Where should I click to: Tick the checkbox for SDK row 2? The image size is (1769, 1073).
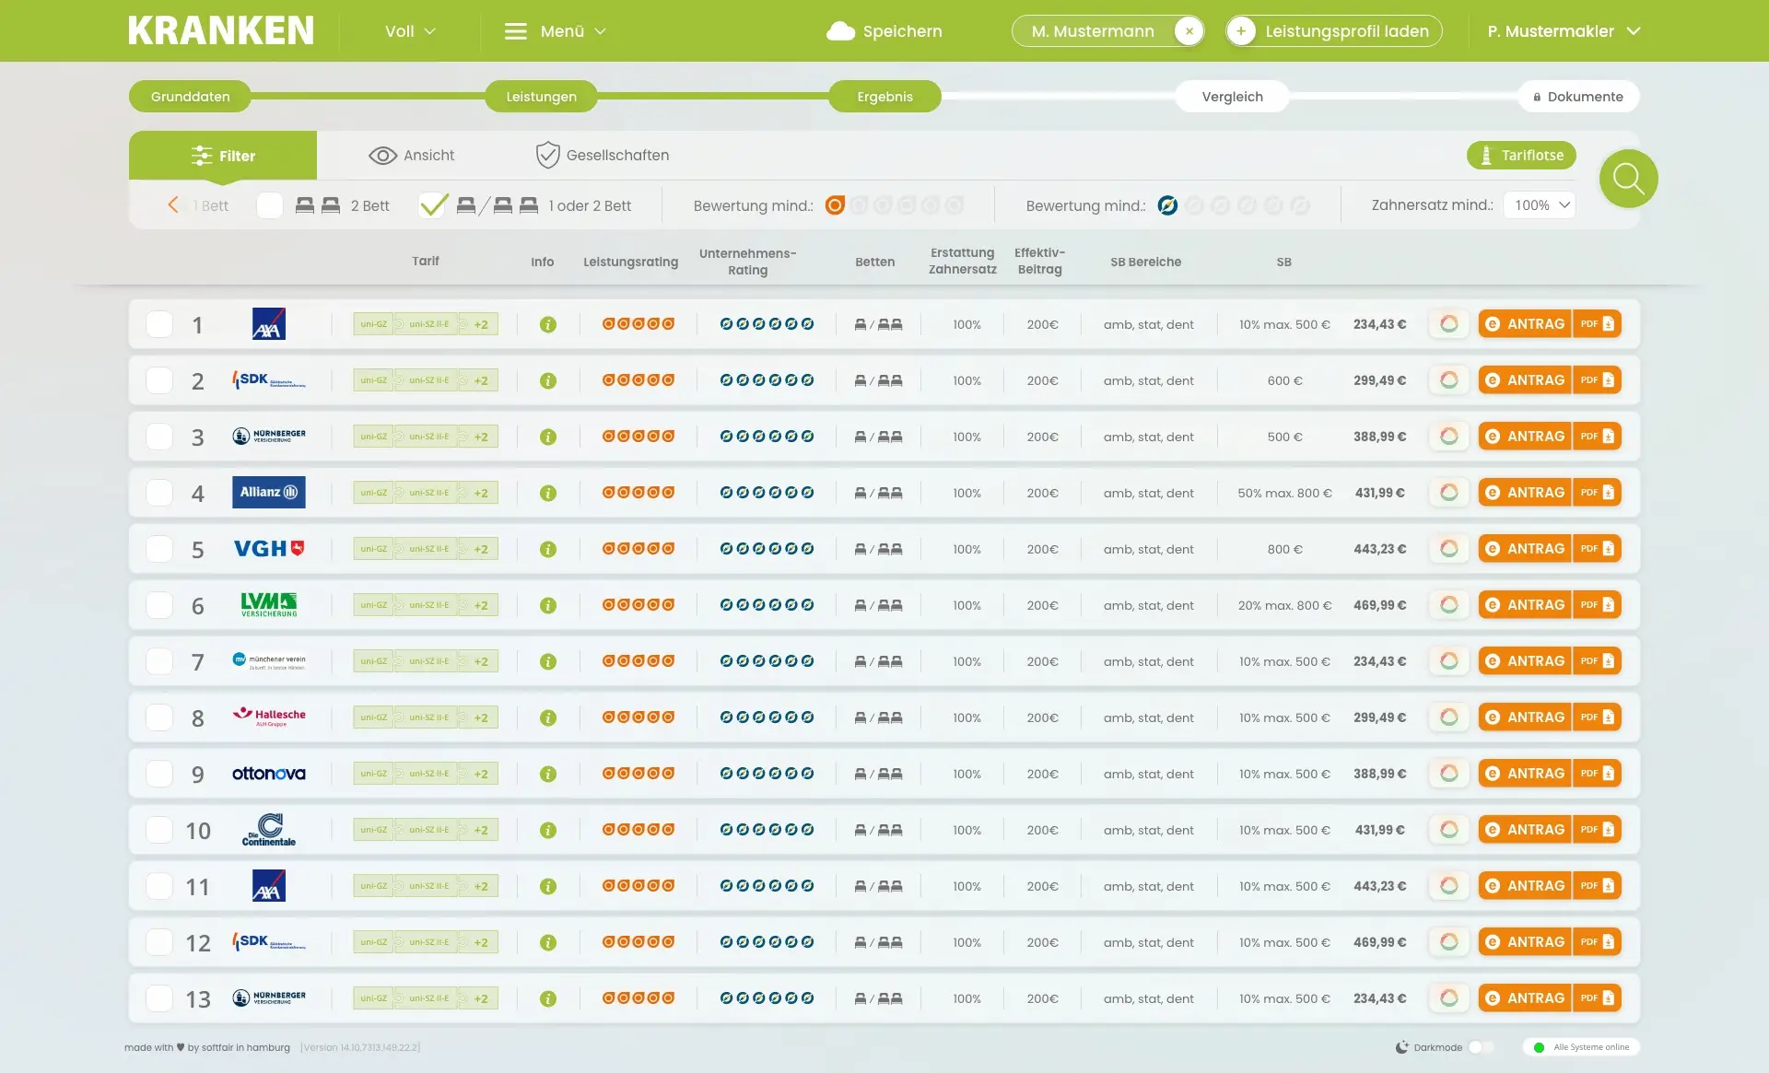(159, 380)
